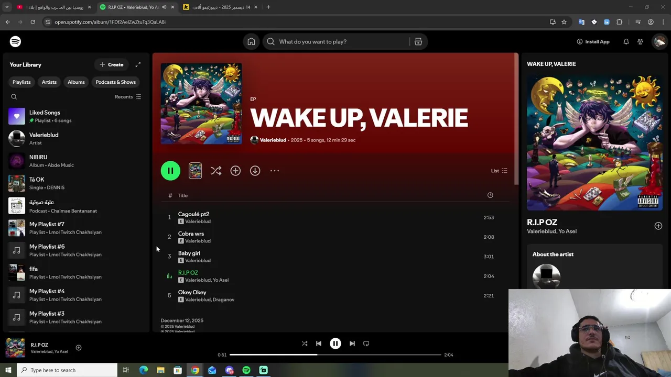Open Liked Songs playlist
671x377 pixels.
click(76, 116)
